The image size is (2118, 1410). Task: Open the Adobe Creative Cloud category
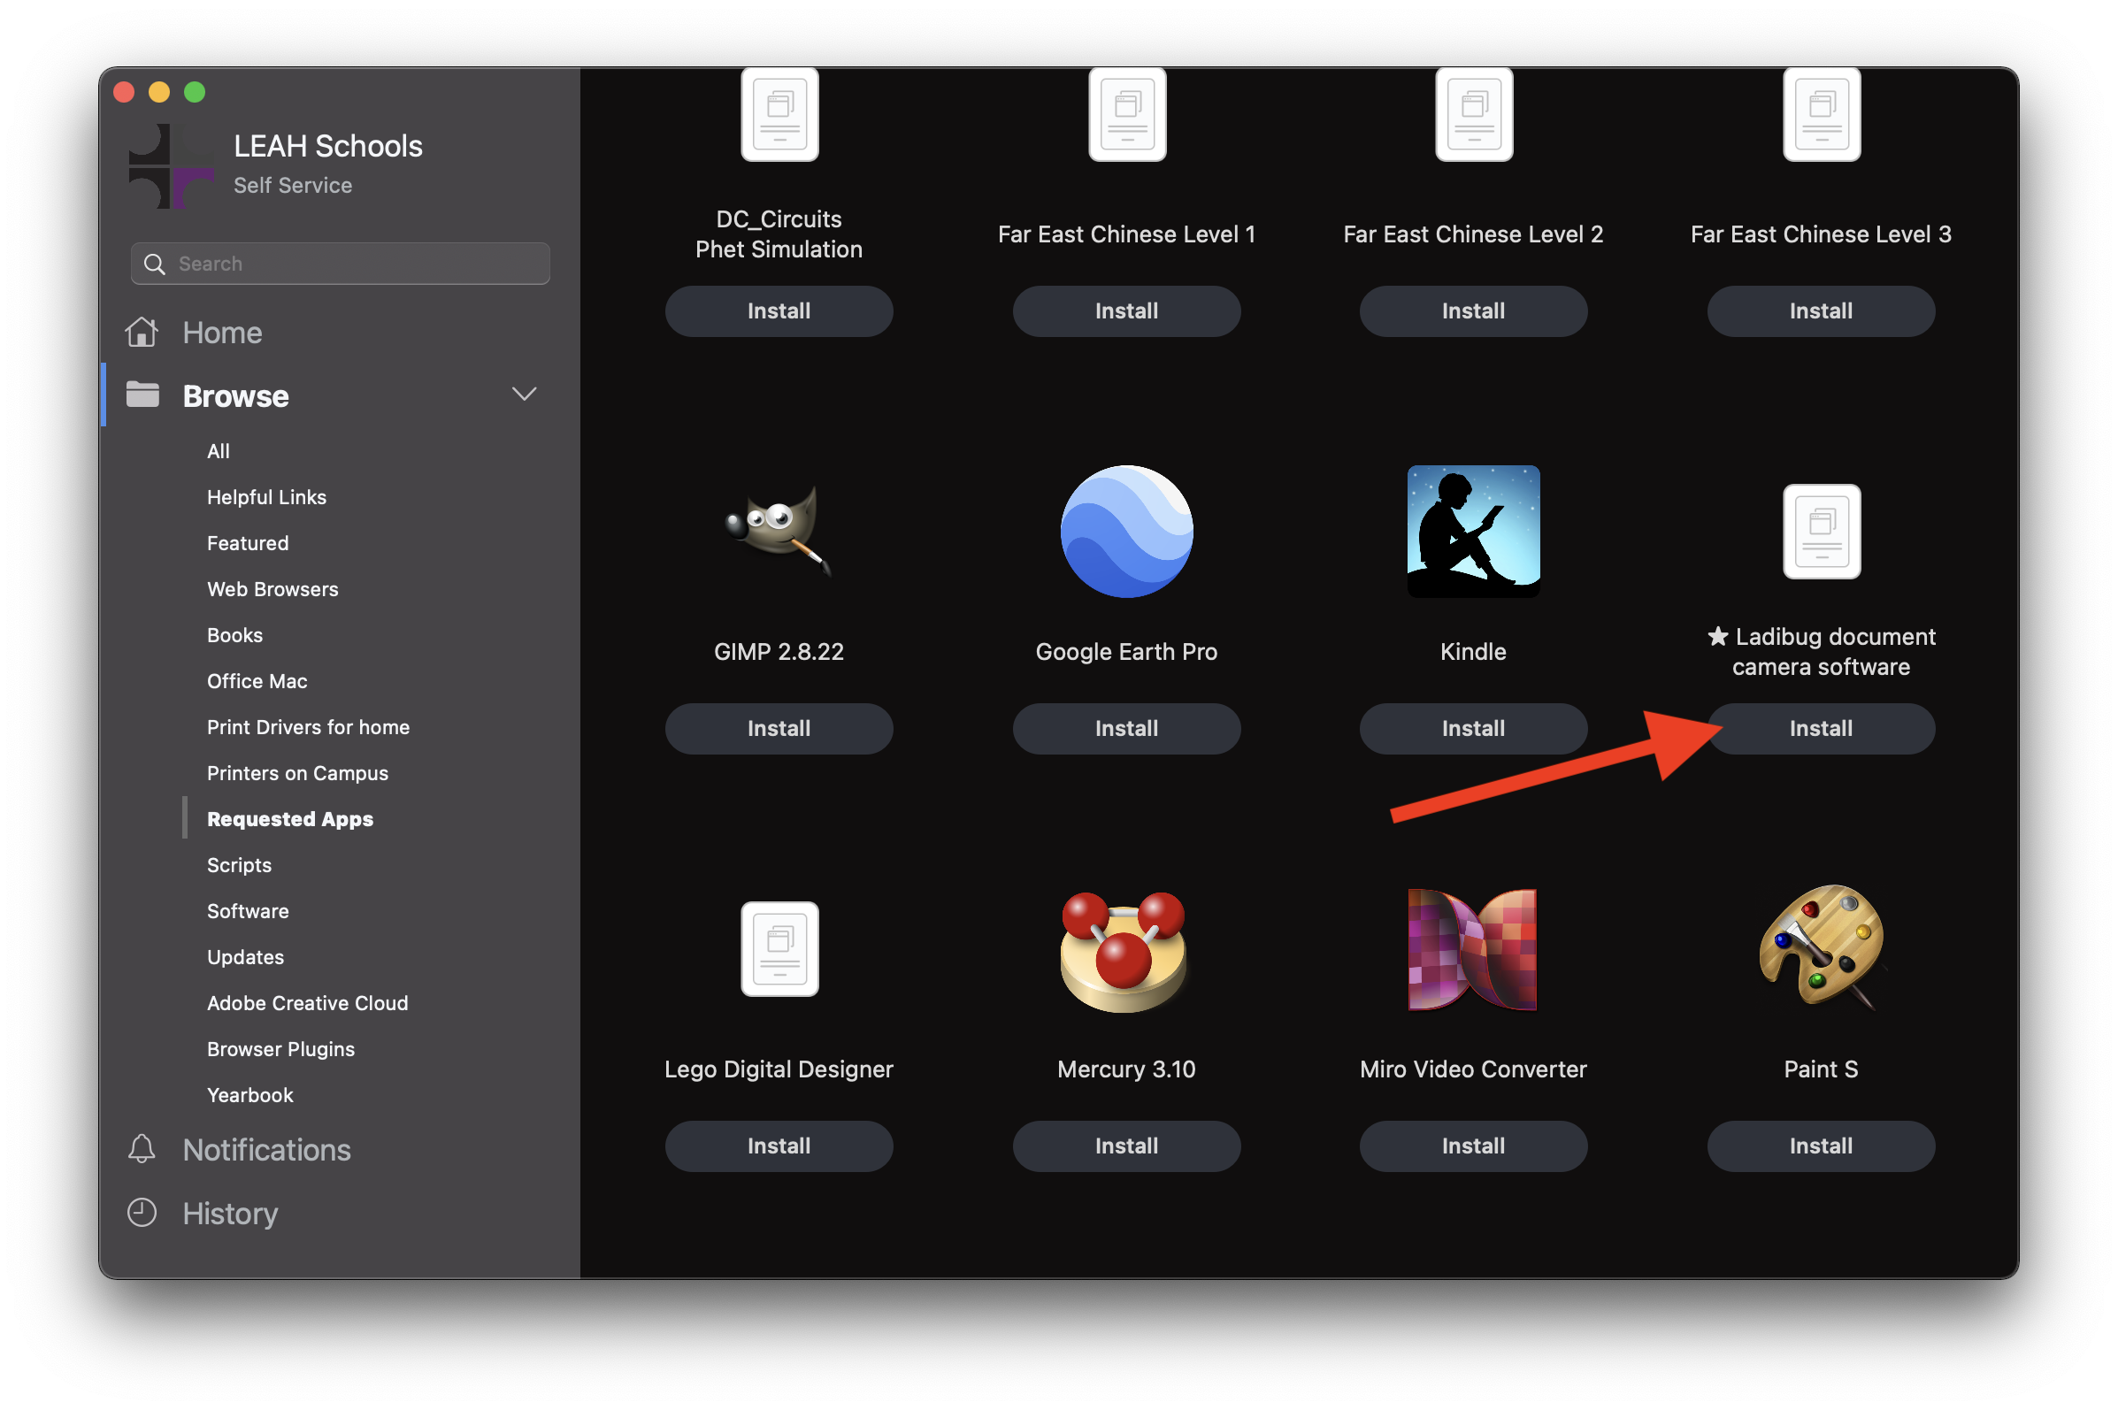click(x=308, y=1002)
